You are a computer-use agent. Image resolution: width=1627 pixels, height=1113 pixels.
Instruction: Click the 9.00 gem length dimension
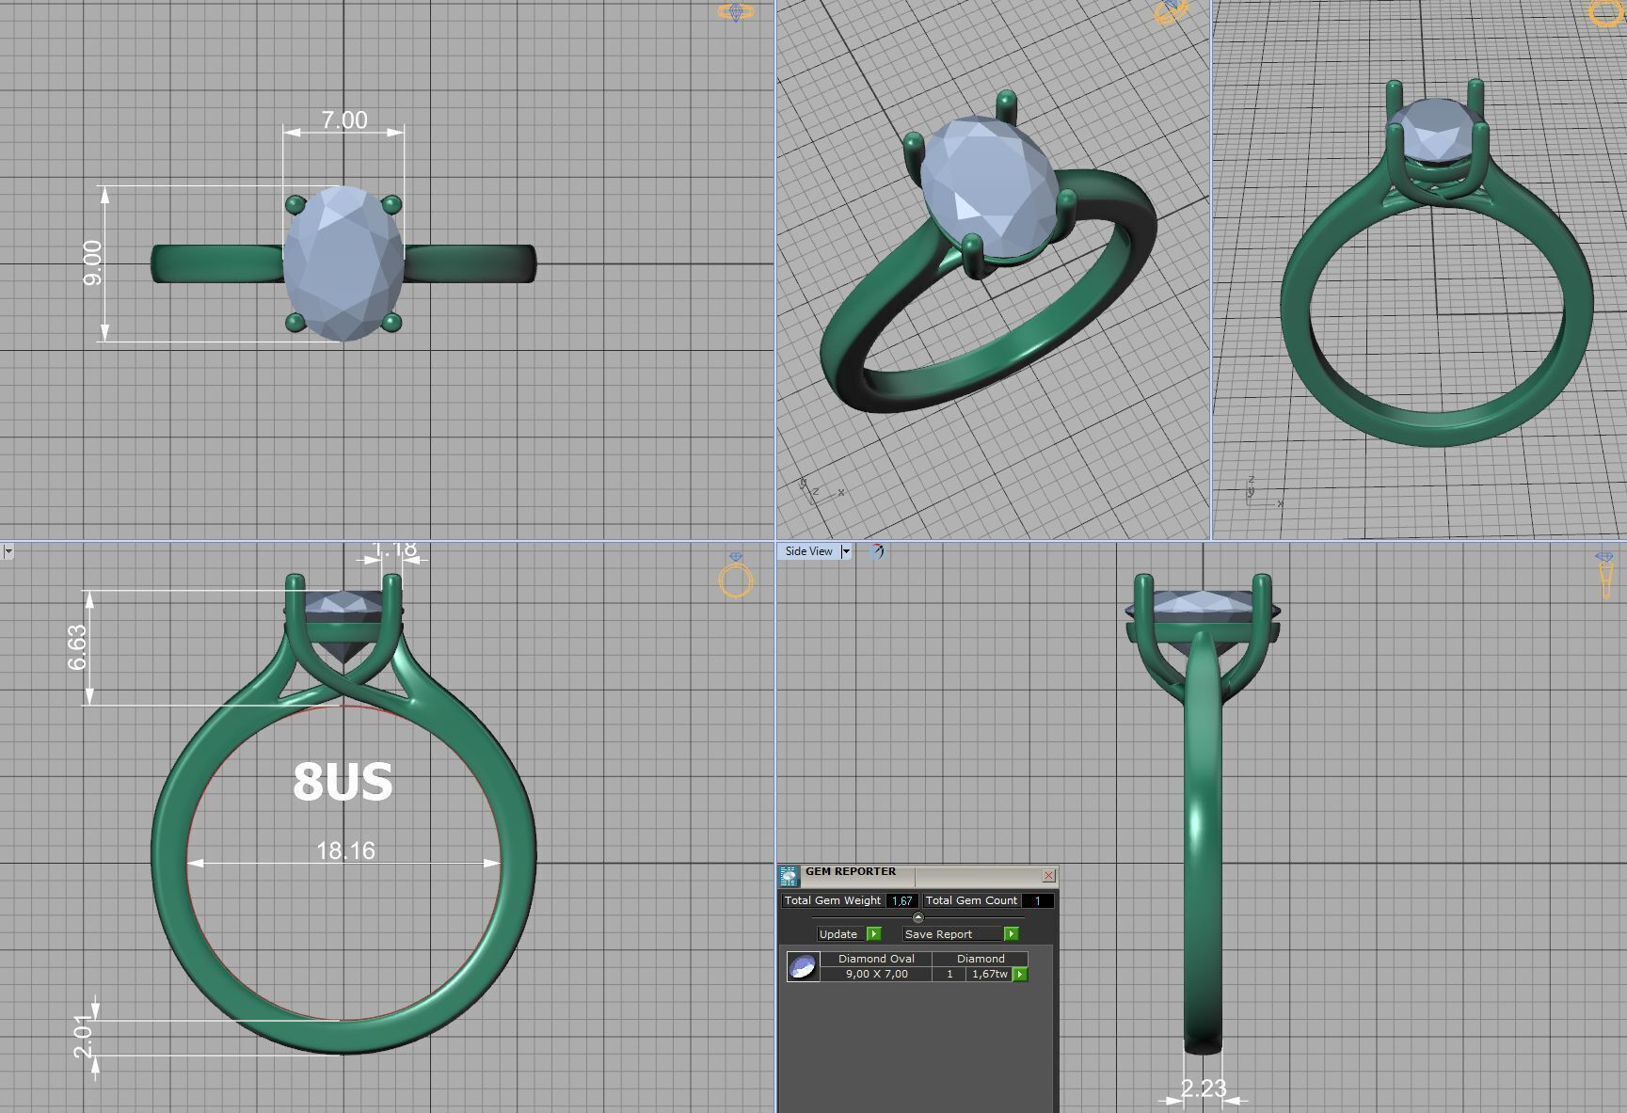pos(92,262)
